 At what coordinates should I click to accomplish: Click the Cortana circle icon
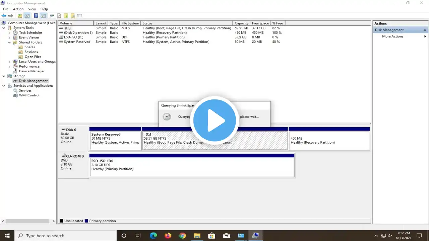point(124,236)
